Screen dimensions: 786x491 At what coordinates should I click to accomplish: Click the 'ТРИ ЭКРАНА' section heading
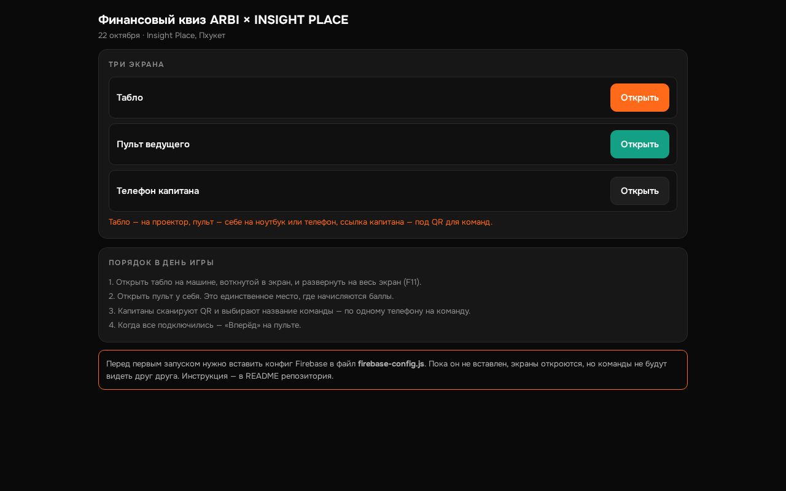pyautogui.click(x=136, y=64)
